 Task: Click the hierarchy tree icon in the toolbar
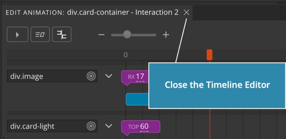pyautogui.click(x=62, y=34)
